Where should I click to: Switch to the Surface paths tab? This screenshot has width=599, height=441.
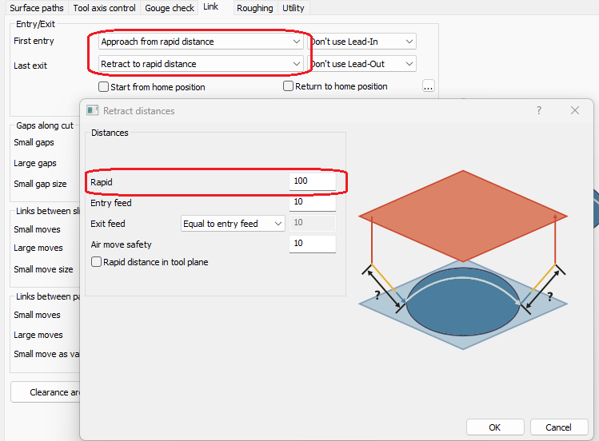click(37, 8)
